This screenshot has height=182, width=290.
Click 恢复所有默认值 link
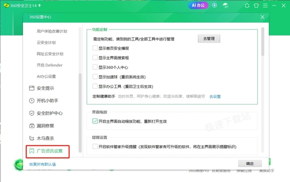click(x=43, y=164)
